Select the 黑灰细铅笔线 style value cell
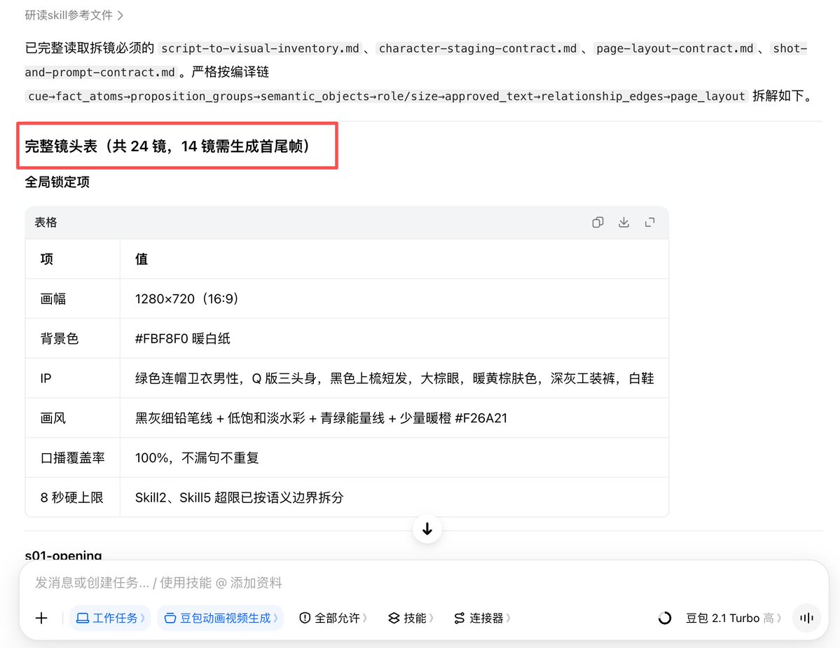 [394, 418]
